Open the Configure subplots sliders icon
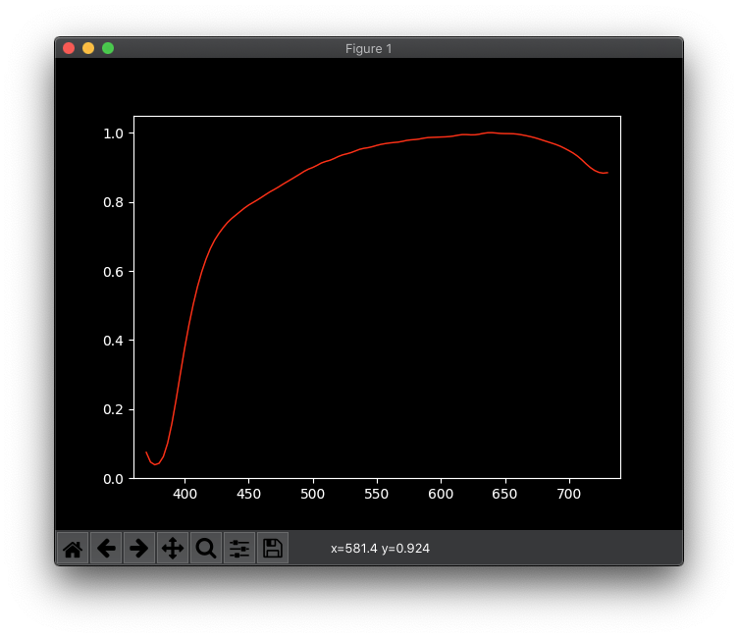The width and height of the screenshot is (738, 638). [239, 549]
